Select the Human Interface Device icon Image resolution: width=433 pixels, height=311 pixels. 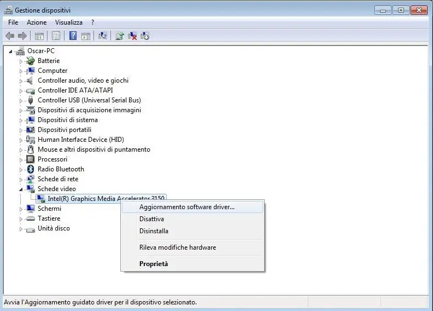click(31, 140)
